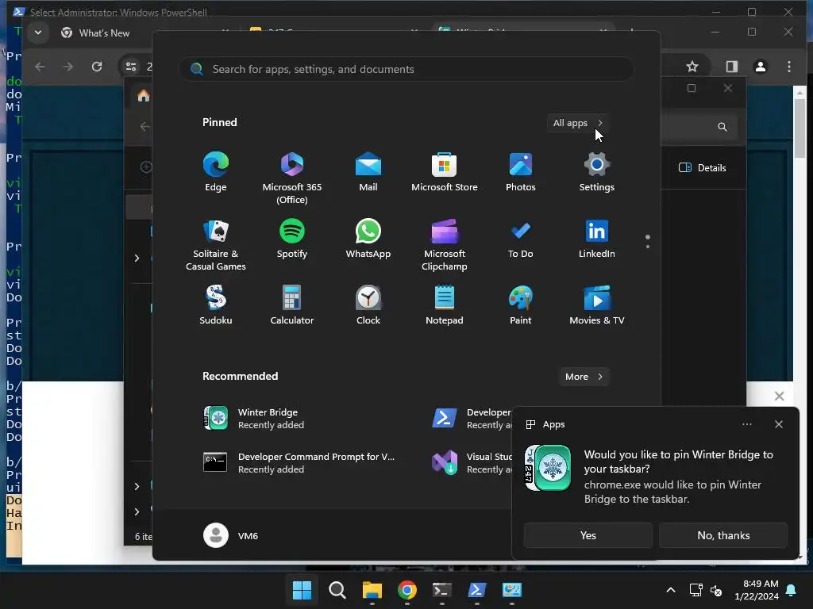Image resolution: width=813 pixels, height=609 pixels.
Task: Click pinned apps page indicator dots
Action: click(648, 241)
